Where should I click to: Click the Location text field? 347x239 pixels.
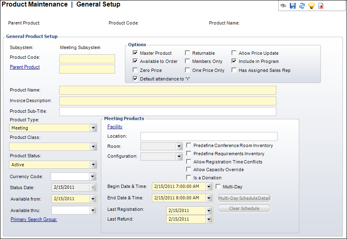pyautogui.click(x=209, y=136)
